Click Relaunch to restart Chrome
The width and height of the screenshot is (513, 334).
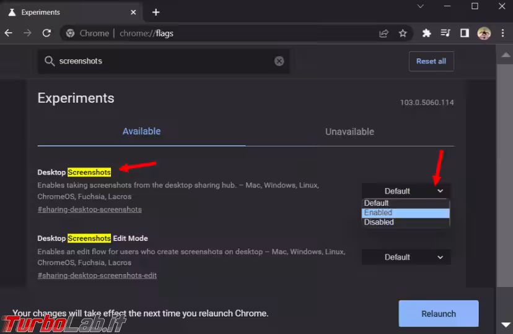[439, 314]
